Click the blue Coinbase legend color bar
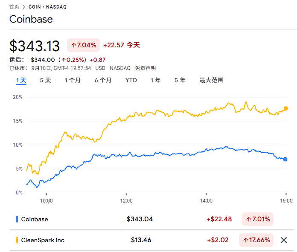297x252 pixels. pyautogui.click(x=17, y=219)
